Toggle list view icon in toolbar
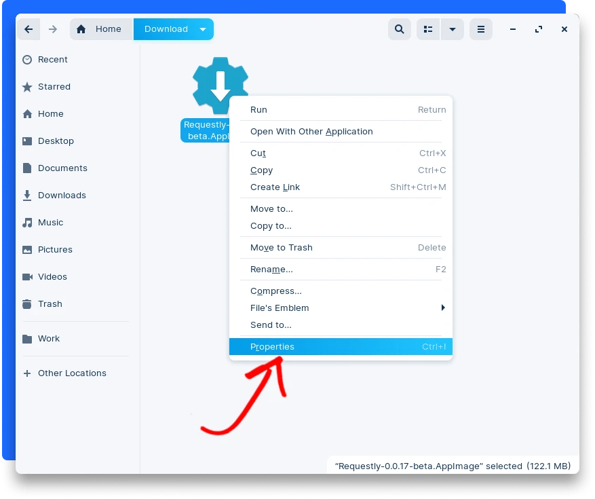This screenshot has width=595, height=499. coord(428,29)
